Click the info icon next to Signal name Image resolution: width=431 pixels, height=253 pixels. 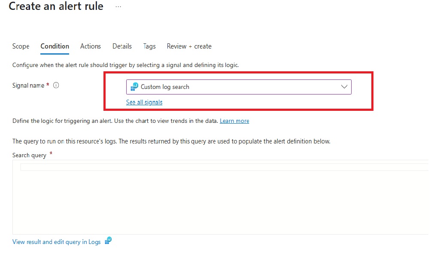click(x=56, y=85)
